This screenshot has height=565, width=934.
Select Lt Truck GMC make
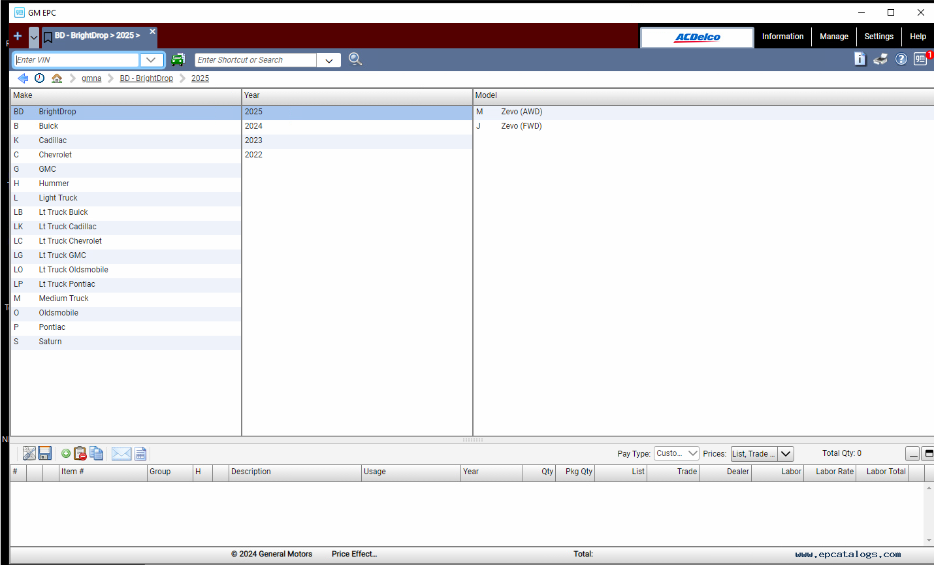(x=126, y=255)
